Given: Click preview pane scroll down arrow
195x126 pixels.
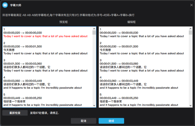Looking at the screenshot, I should tap(94, 106).
